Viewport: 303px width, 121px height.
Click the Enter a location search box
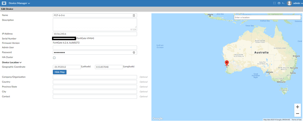click(x=267, y=17)
